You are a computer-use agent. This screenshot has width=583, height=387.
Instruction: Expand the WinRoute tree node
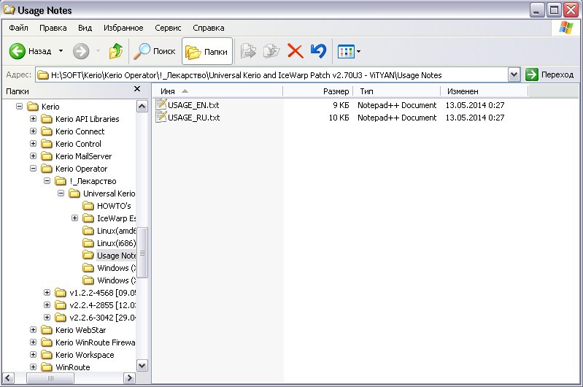(33, 367)
